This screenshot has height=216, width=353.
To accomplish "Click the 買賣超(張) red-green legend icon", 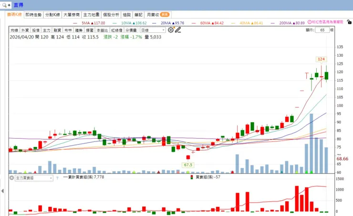I will pos(192,177).
